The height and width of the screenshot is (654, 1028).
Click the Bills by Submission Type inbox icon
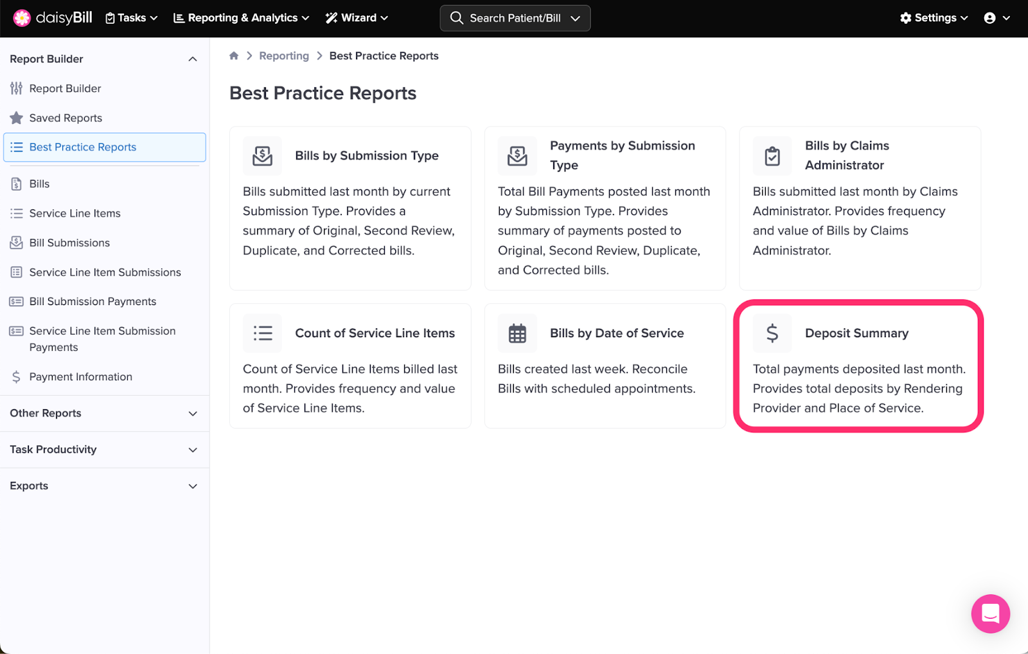[262, 155]
